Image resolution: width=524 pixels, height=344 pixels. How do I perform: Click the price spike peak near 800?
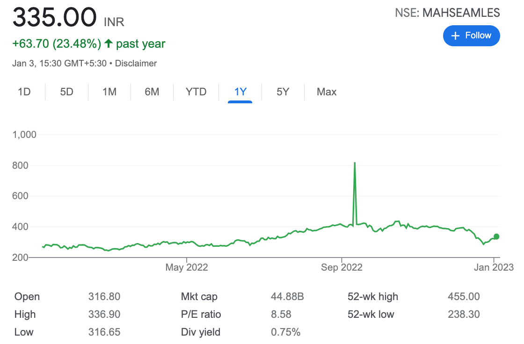[x=355, y=163]
